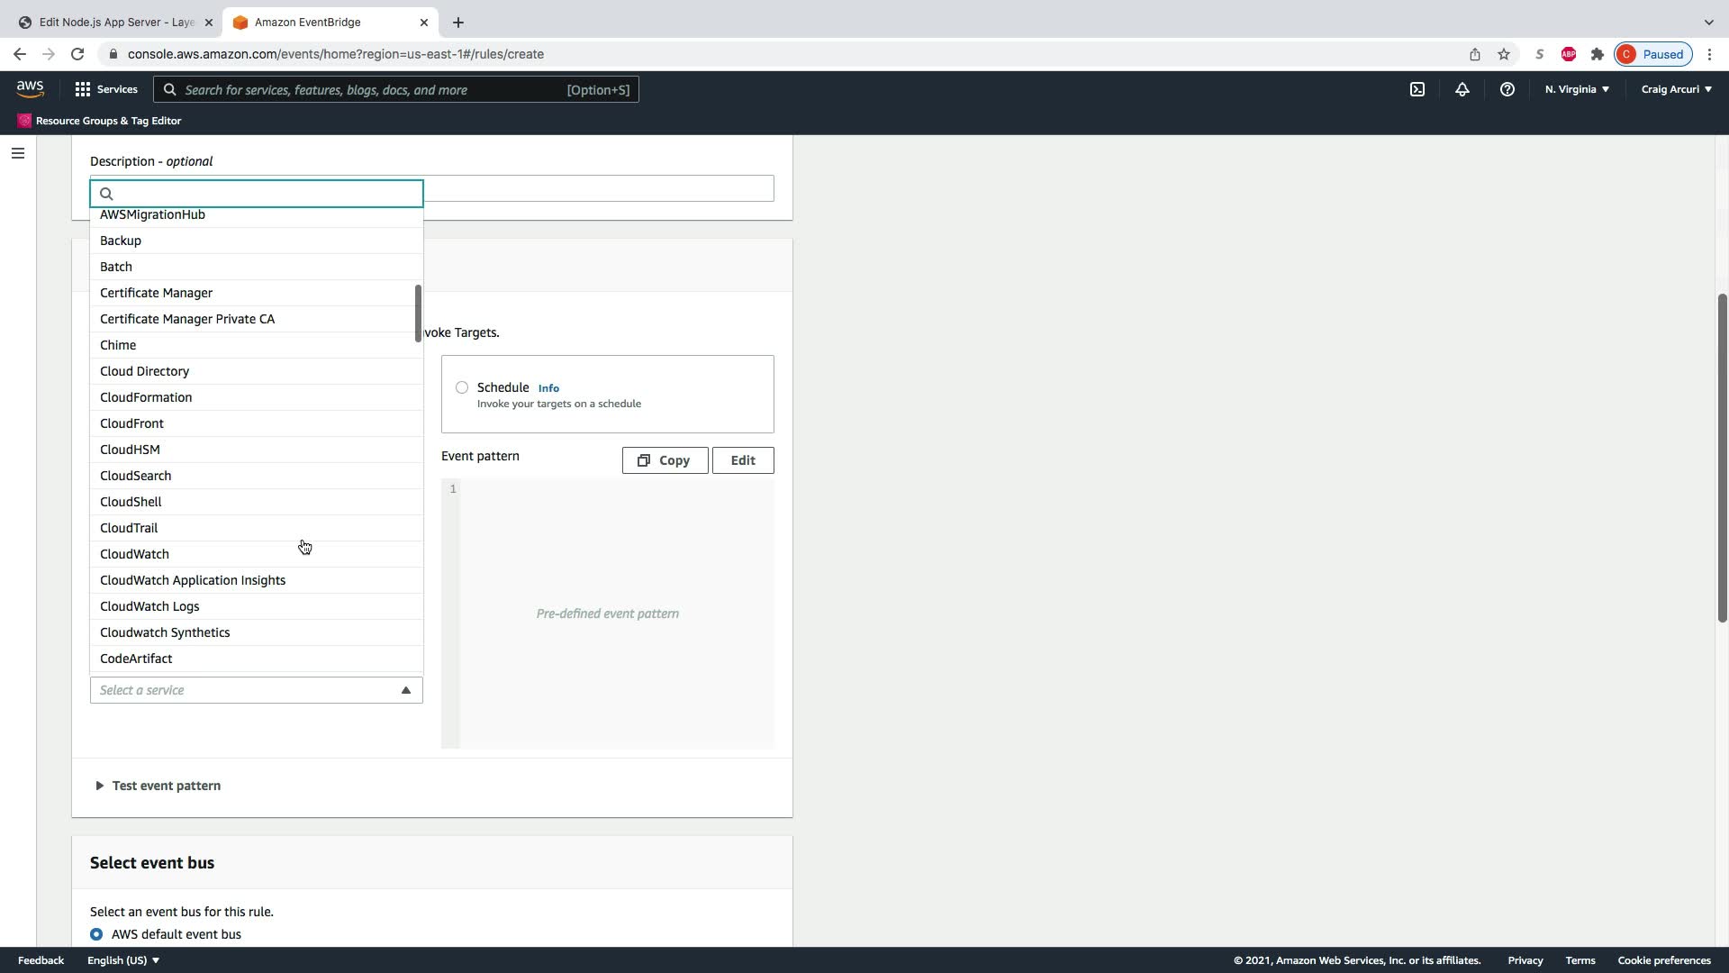
Task: Reload the page
Action: click(x=77, y=54)
